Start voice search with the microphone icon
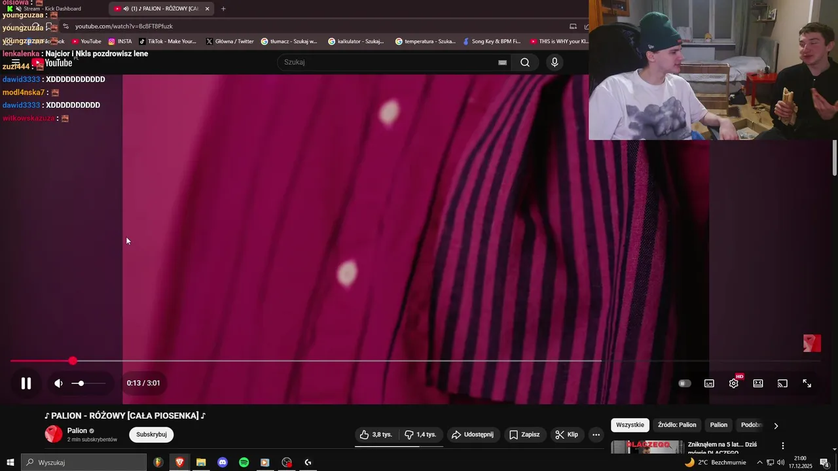Viewport: 838px width, 471px height. [x=555, y=62]
